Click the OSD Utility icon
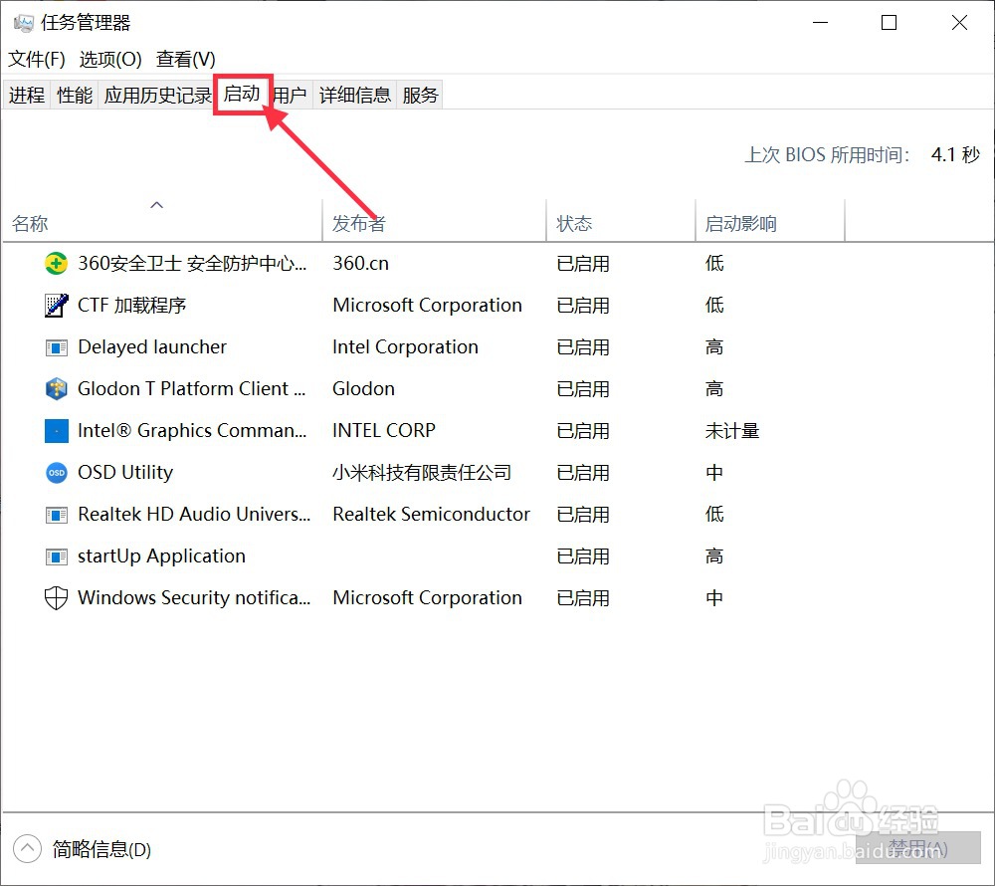 pos(56,472)
